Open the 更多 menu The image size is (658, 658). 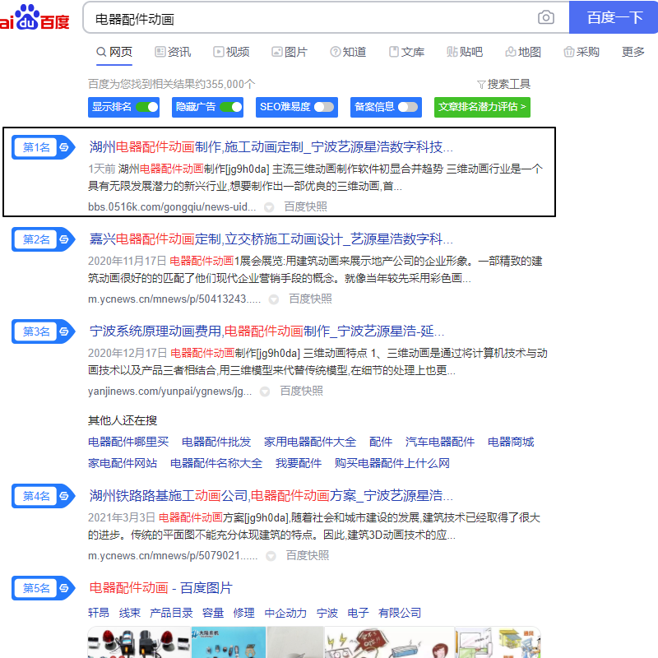click(x=633, y=52)
